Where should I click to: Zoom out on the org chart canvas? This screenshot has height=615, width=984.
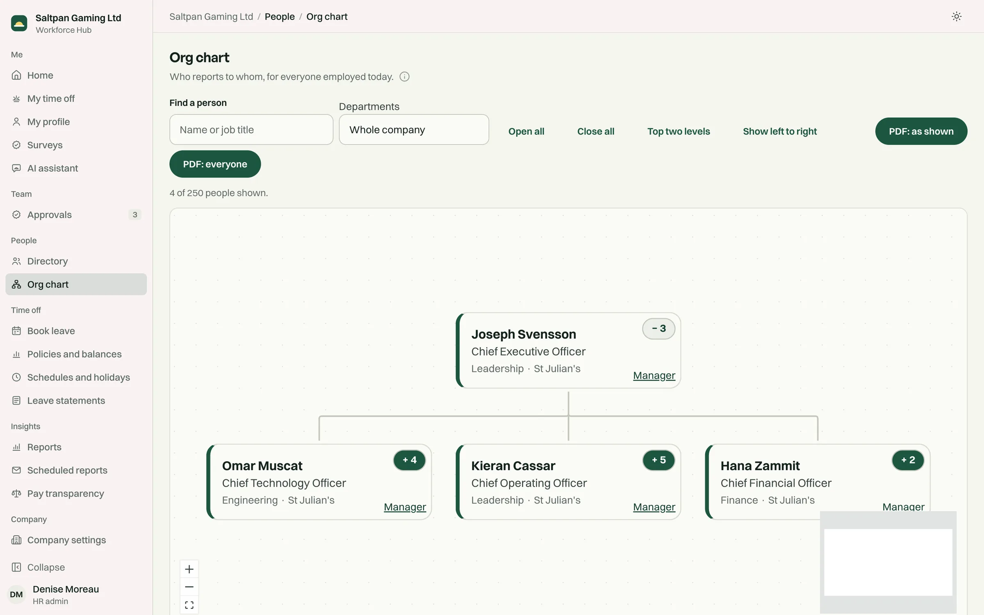(x=189, y=587)
